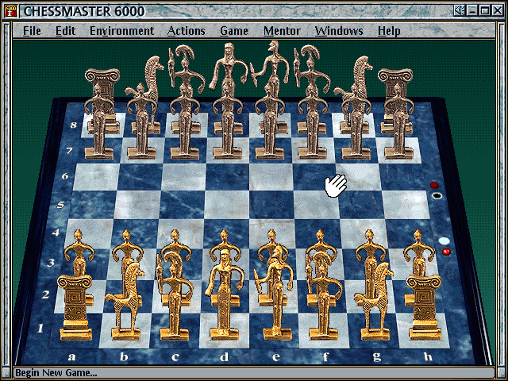Select the black pawn on f7

click(313, 123)
